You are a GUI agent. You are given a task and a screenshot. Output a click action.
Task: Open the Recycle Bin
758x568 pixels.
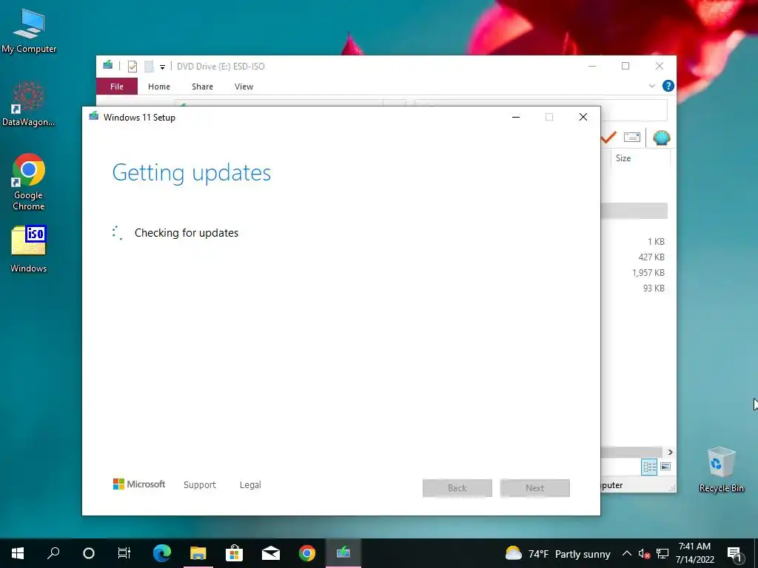click(721, 470)
